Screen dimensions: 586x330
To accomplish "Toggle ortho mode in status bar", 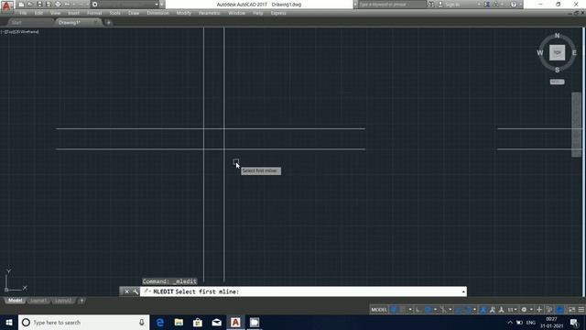I will coord(418,310).
